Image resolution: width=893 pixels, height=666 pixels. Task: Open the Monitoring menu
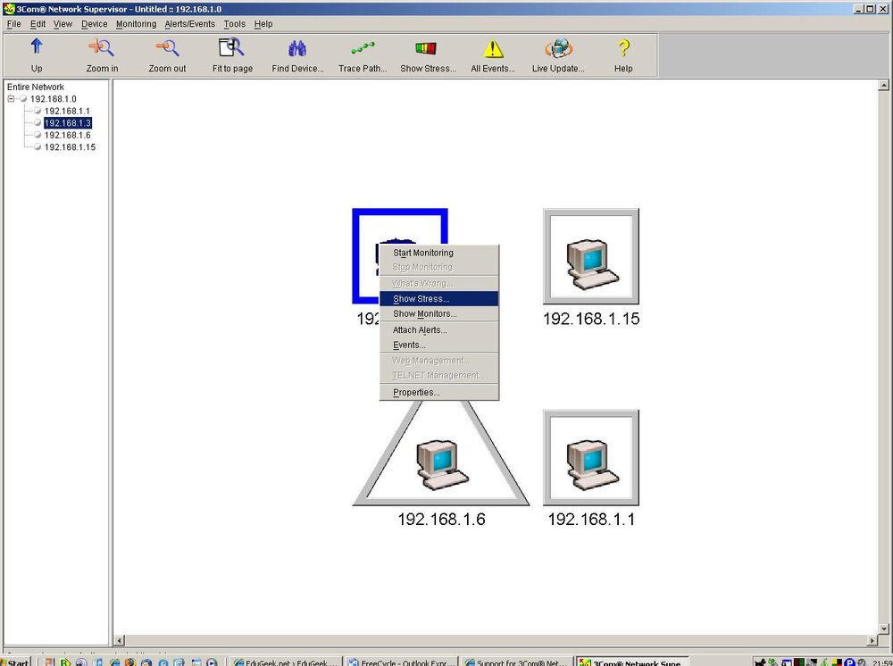(x=136, y=24)
